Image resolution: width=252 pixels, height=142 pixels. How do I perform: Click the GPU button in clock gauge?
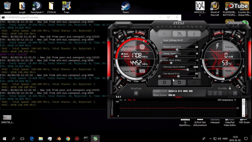(142, 47)
